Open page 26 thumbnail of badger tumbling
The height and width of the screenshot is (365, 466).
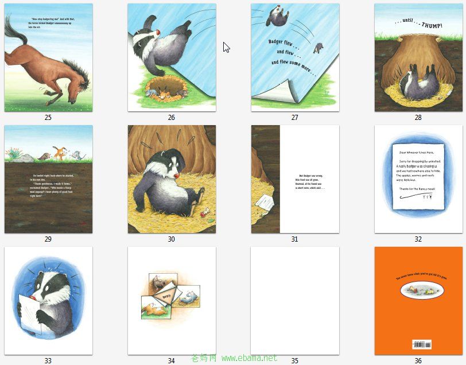(x=172, y=57)
